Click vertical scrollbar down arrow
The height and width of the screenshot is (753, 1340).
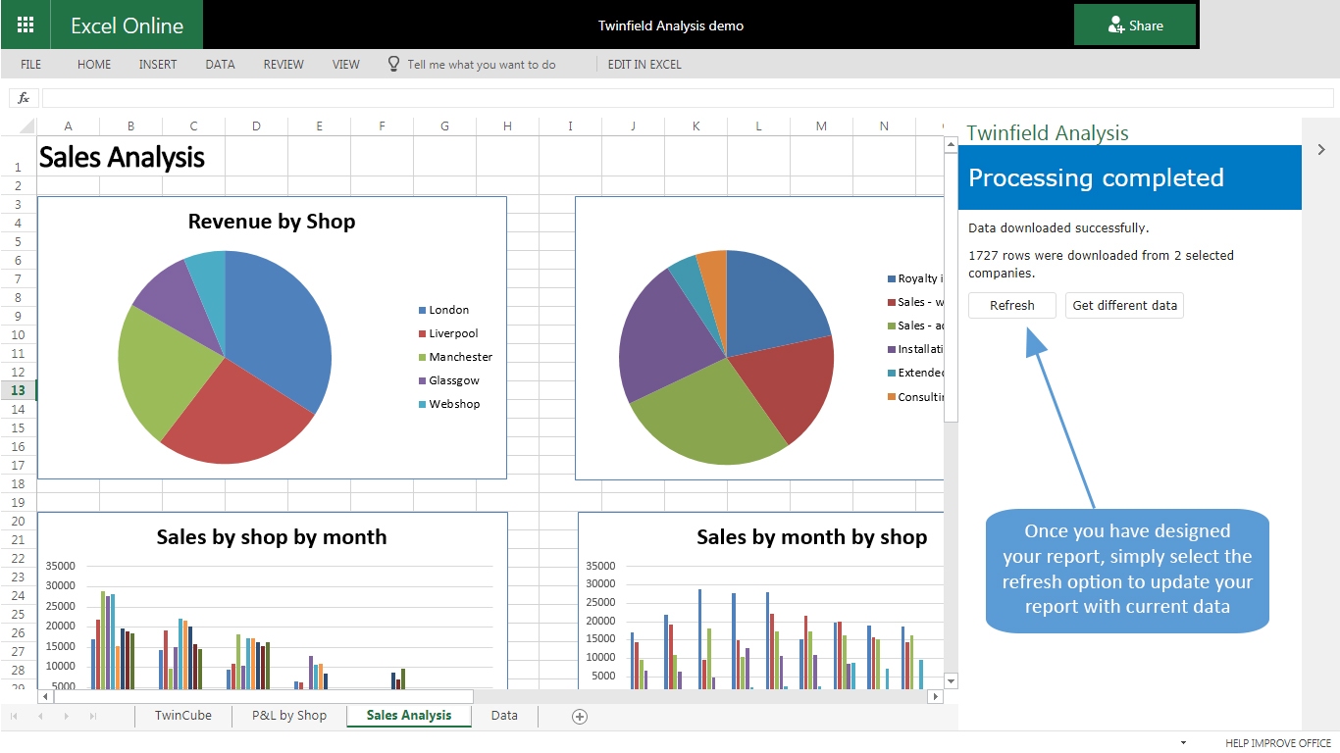(x=951, y=680)
